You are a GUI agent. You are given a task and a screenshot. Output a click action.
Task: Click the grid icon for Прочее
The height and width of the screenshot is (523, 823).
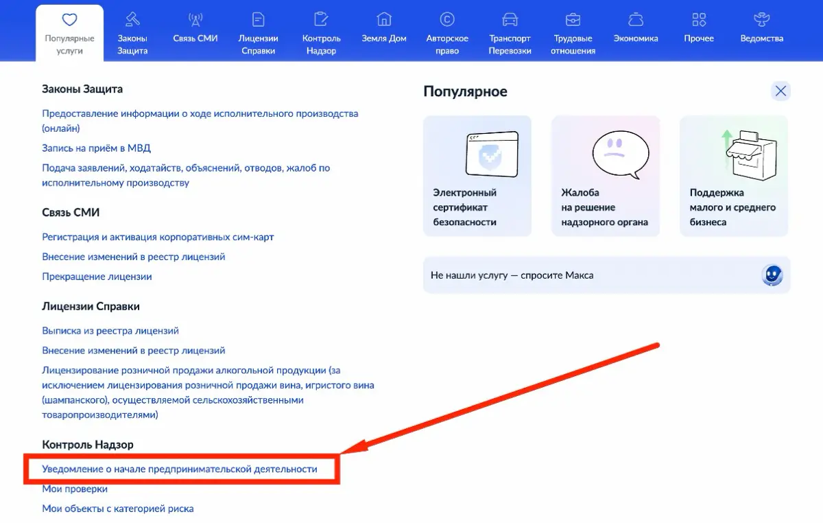pyautogui.click(x=699, y=19)
